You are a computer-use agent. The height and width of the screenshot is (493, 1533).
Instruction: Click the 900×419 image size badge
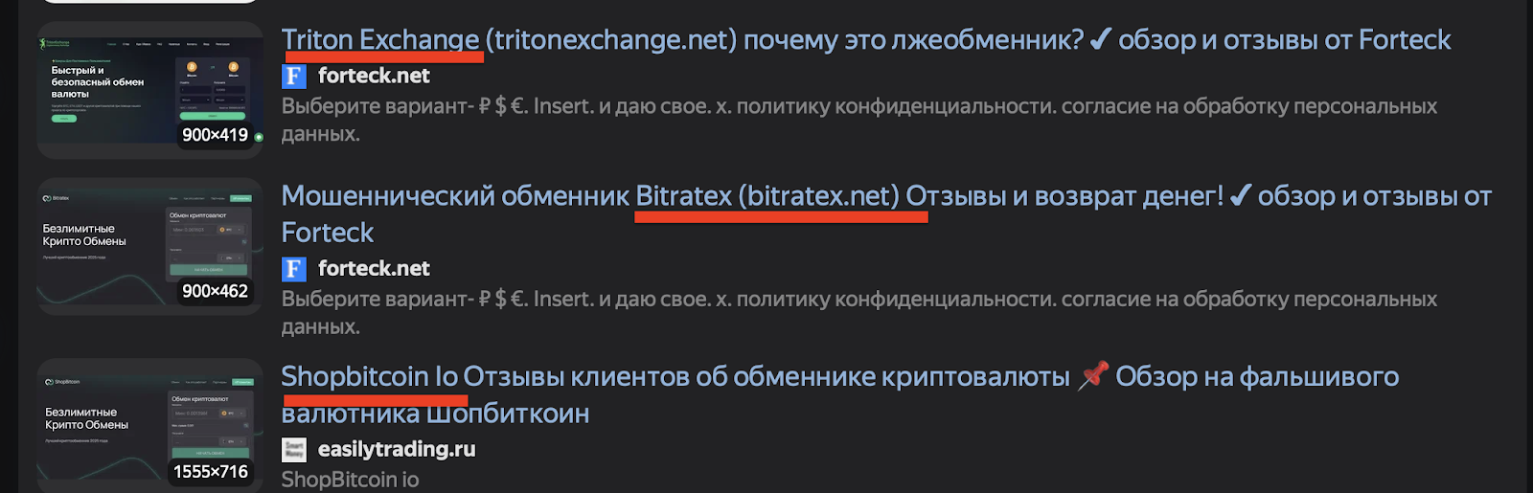coord(215,135)
